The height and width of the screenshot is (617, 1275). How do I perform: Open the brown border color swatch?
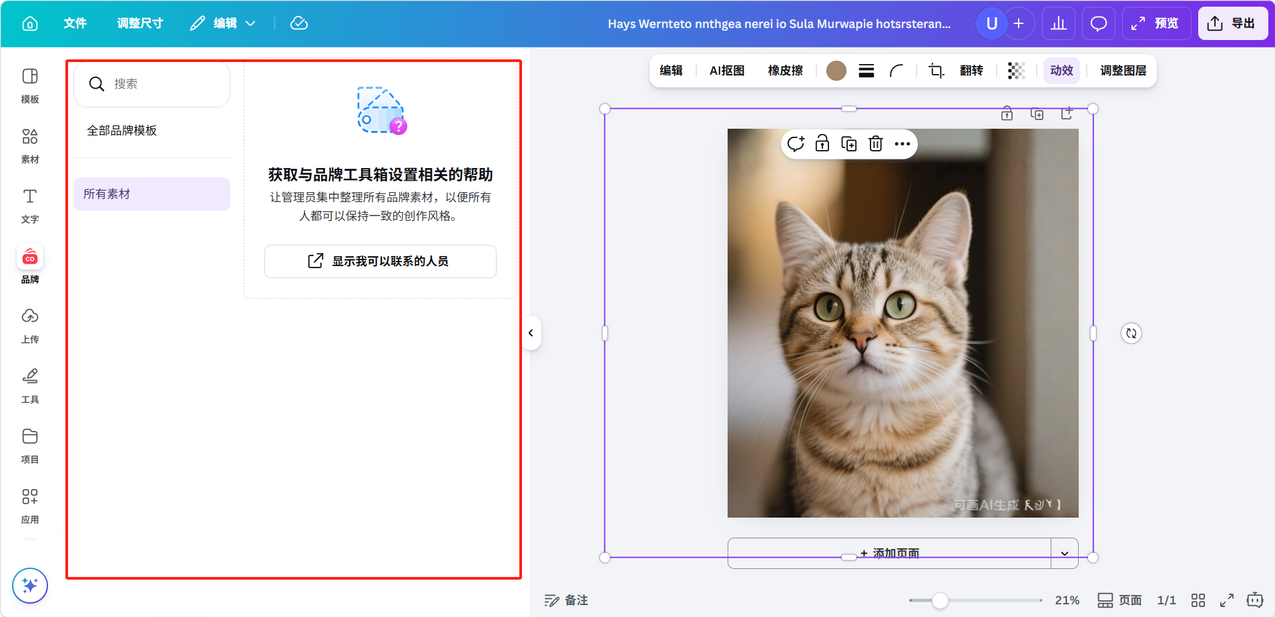pyautogui.click(x=836, y=71)
